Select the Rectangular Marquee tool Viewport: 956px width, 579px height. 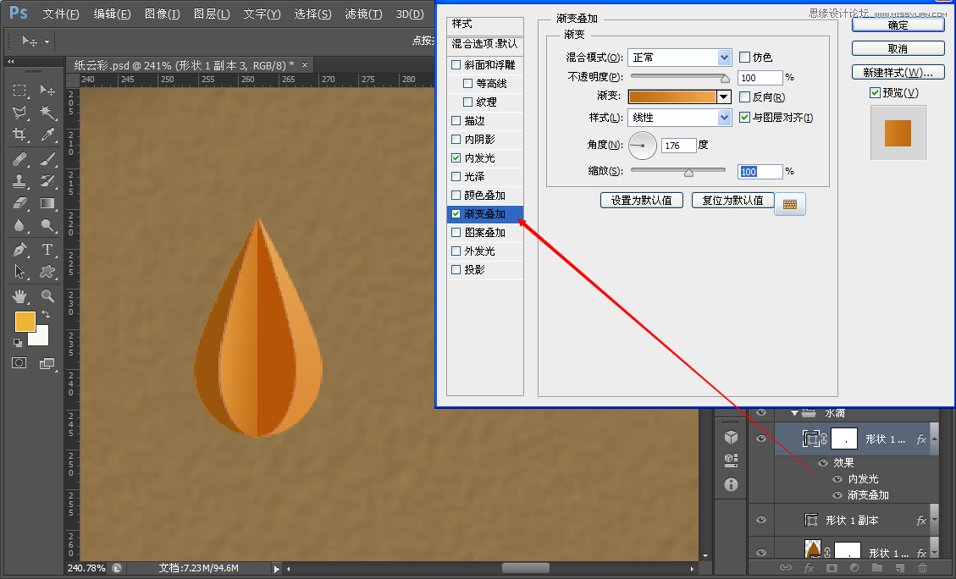click(19, 91)
